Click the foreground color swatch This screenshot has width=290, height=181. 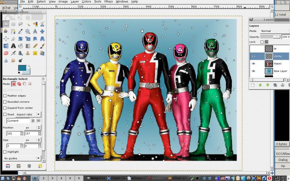(x=22, y=68)
